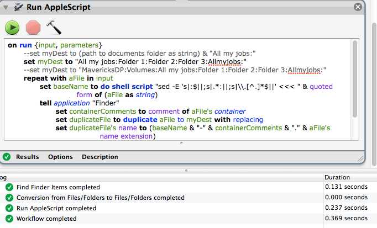The width and height of the screenshot is (377, 228).
Task: Click the 'set myDest to' uncommented line
Action: [x=135, y=62]
